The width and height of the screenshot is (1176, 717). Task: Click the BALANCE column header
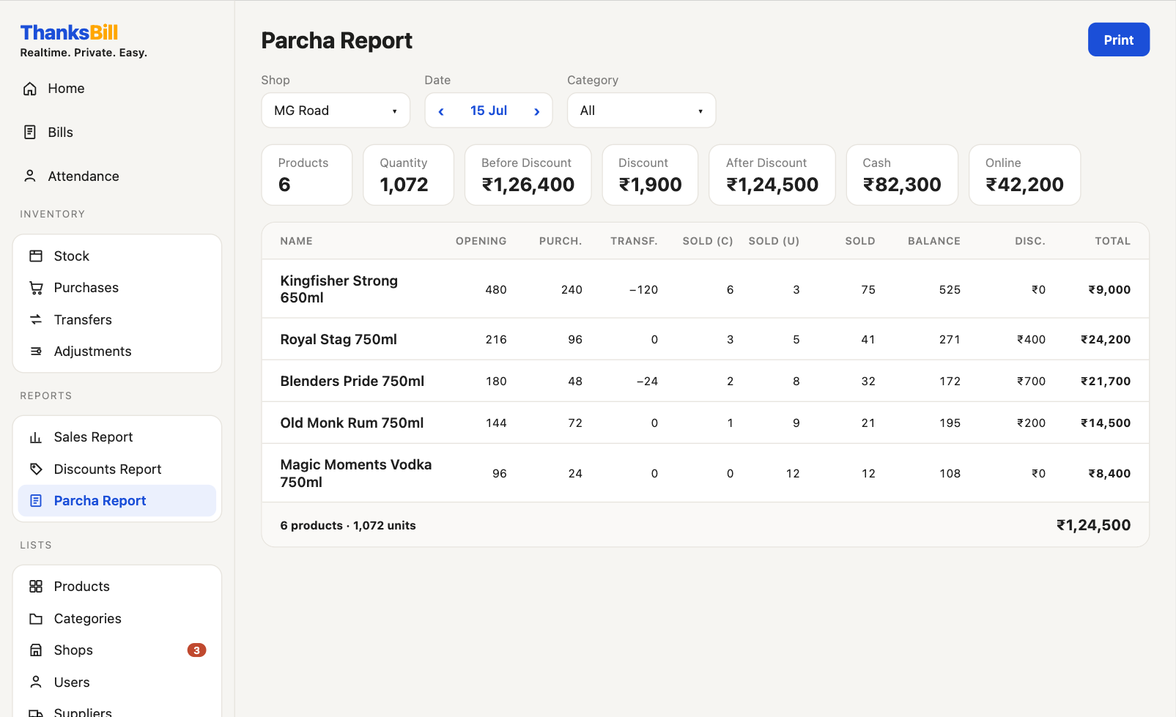pyautogui.click(x=934, y=241)
